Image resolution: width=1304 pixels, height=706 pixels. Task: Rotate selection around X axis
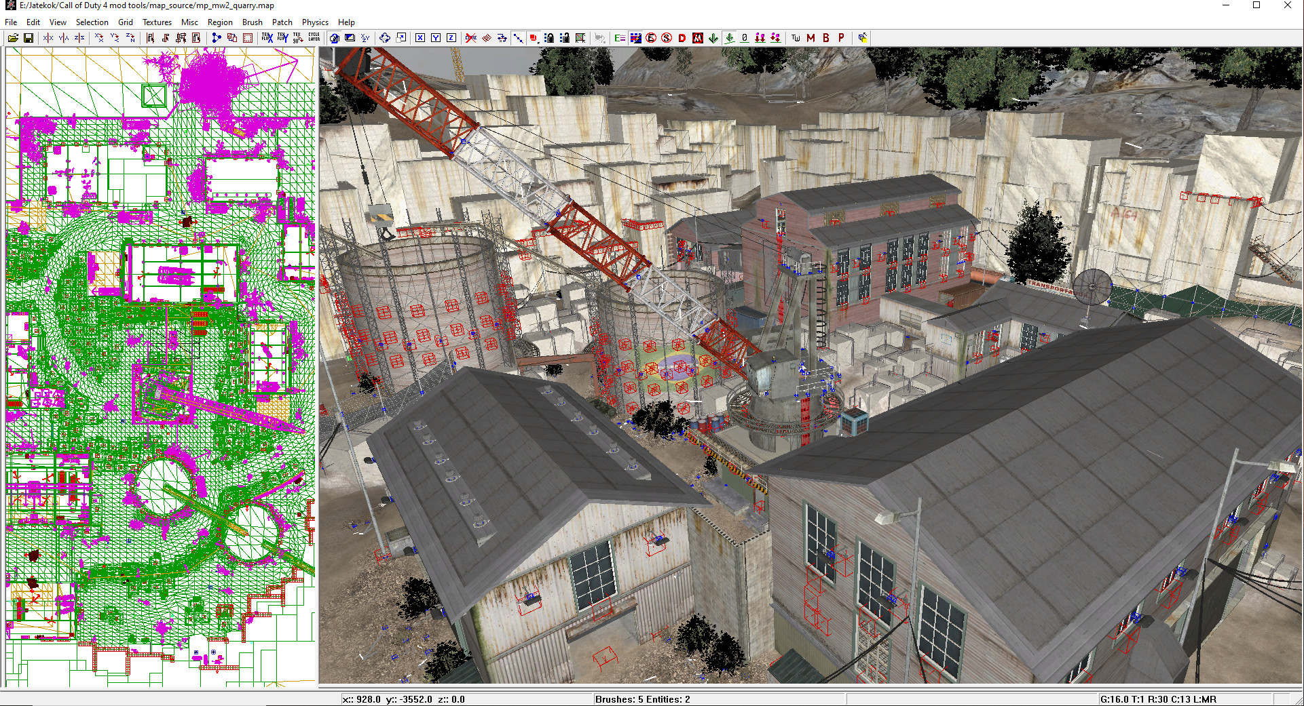coord(99,38)
